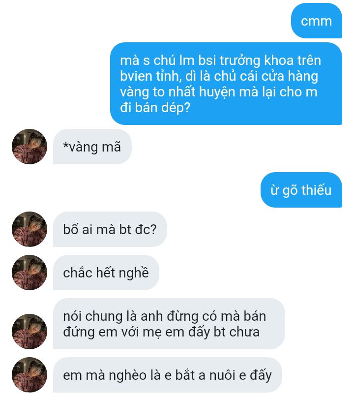Image resolution: width=354 pixels, height=397 pixels.
Task: Click the words 'bvien tỉnh' in blue message
Action: pyautogui.click(x=151, y=76)
